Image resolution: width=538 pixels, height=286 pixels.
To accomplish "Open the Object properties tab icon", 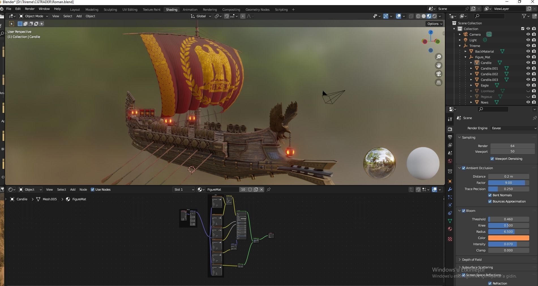I will pyautogui.click(x=450, y=181).
